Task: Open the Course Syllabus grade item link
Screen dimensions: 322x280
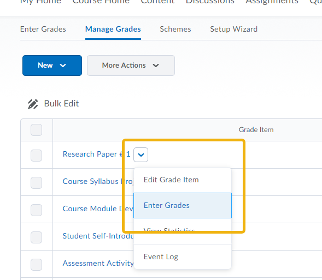Action: tap(98, 181)
